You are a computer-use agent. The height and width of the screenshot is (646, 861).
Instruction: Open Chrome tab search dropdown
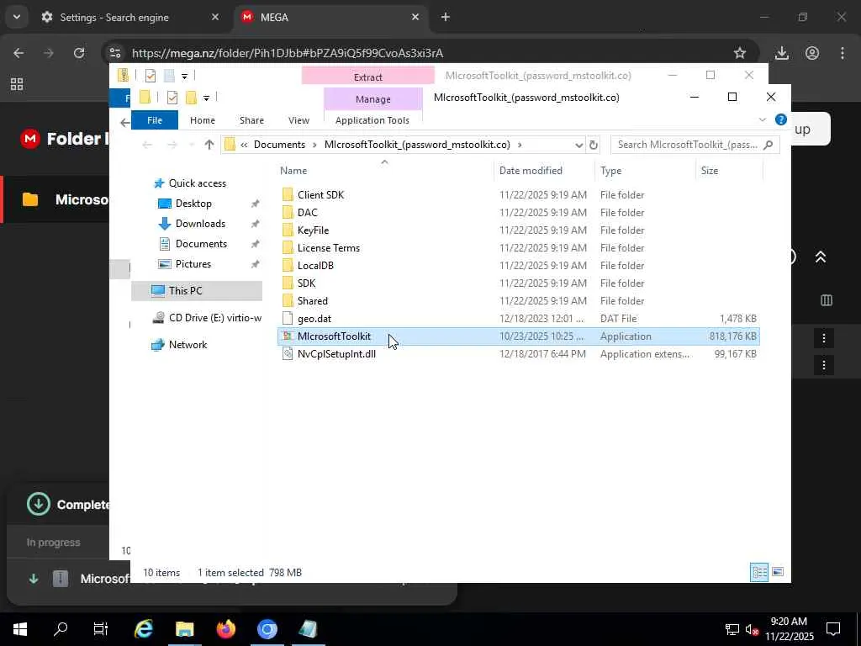click(17, 17)
